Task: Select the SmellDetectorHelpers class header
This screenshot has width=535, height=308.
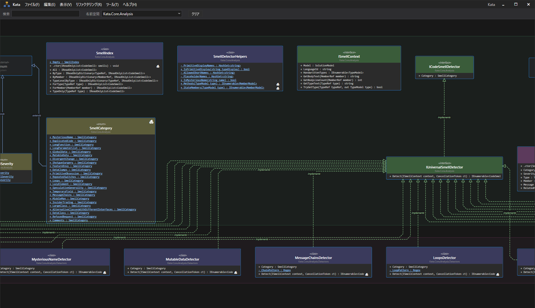Action: (x=230, y=55)
